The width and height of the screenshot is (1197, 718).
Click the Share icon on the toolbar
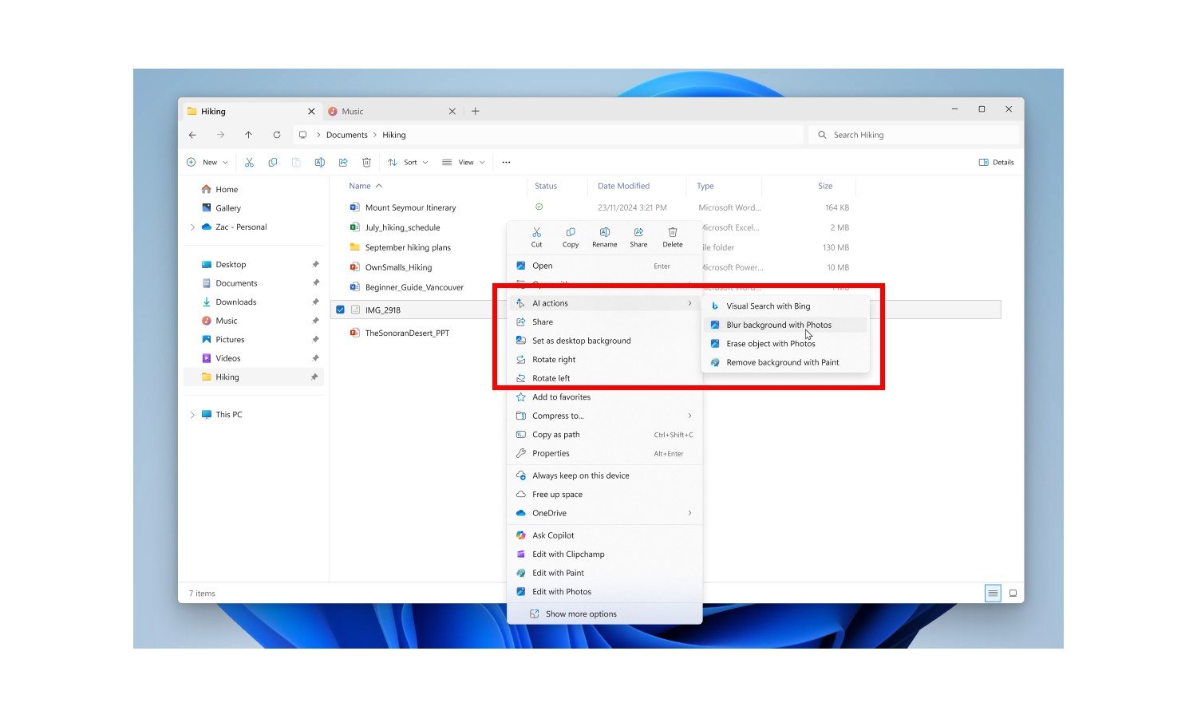[342, 162]
